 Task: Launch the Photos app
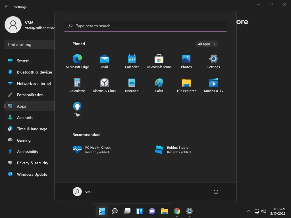(x=186, y=61)
